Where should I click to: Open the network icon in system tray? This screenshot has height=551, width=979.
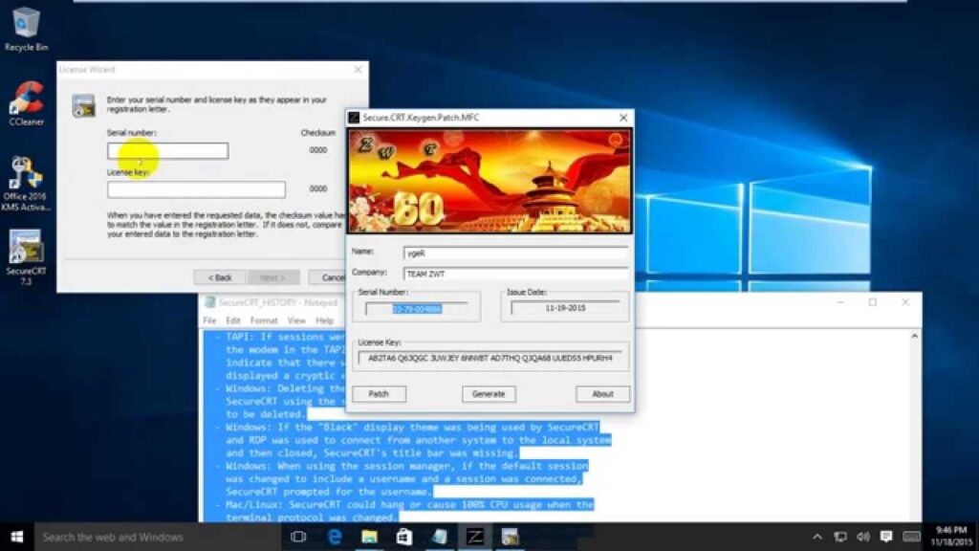840,537
